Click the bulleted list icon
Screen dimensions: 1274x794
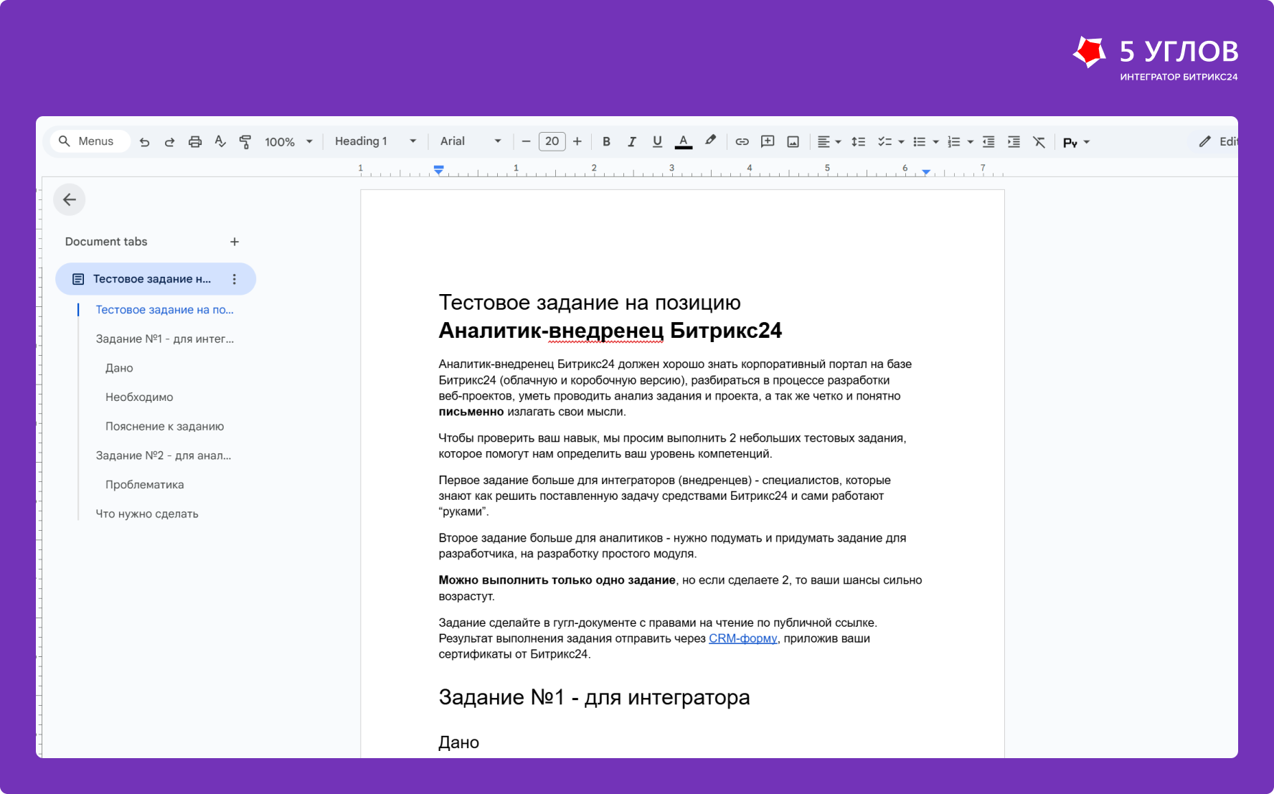(x=920, y=142)
